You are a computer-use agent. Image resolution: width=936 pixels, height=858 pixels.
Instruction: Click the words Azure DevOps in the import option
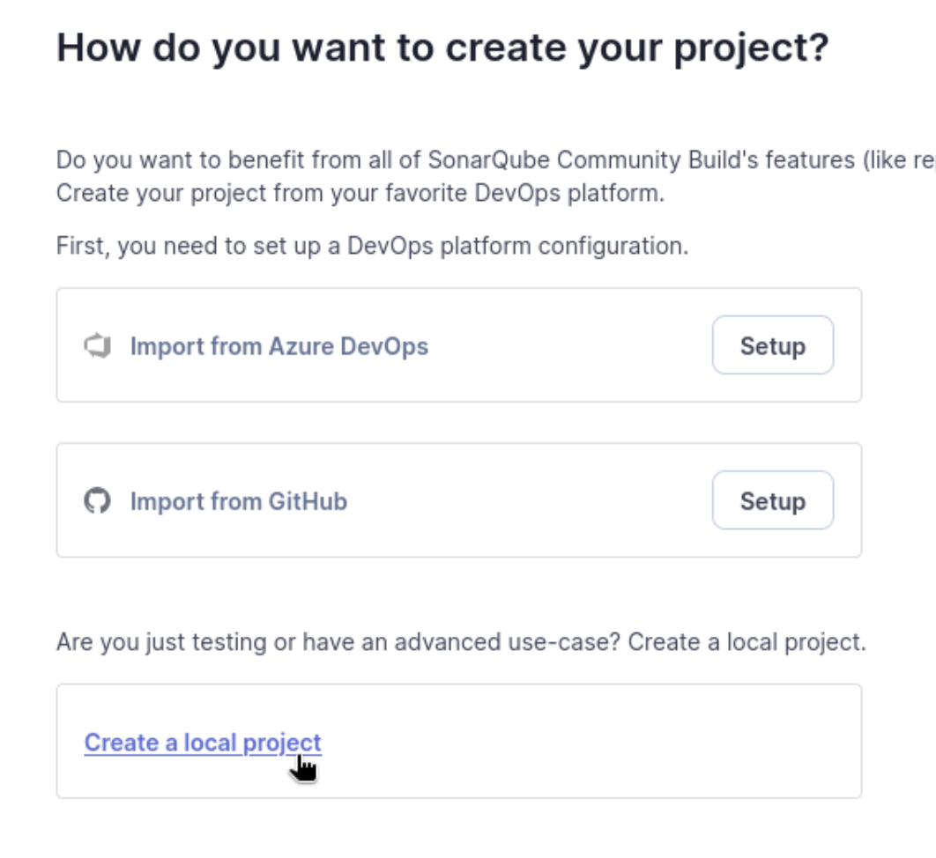[349, 347]
